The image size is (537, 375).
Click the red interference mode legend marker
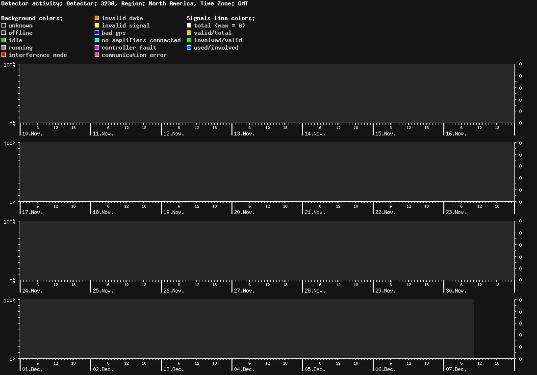tap(3, 55)
